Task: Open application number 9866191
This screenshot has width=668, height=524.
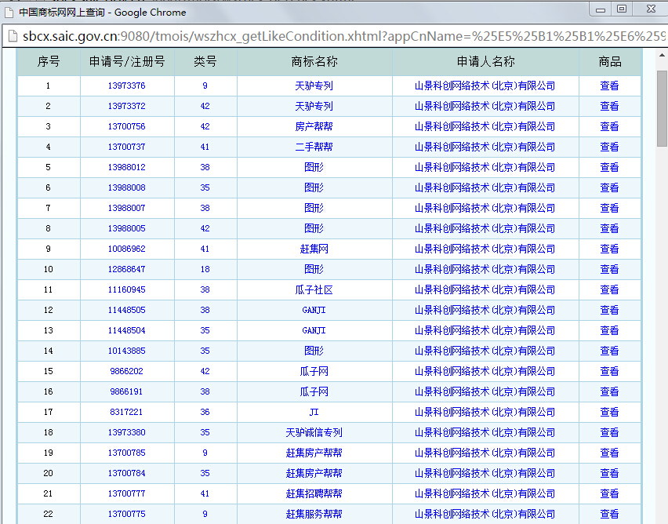Action: [x=126, y=392]
